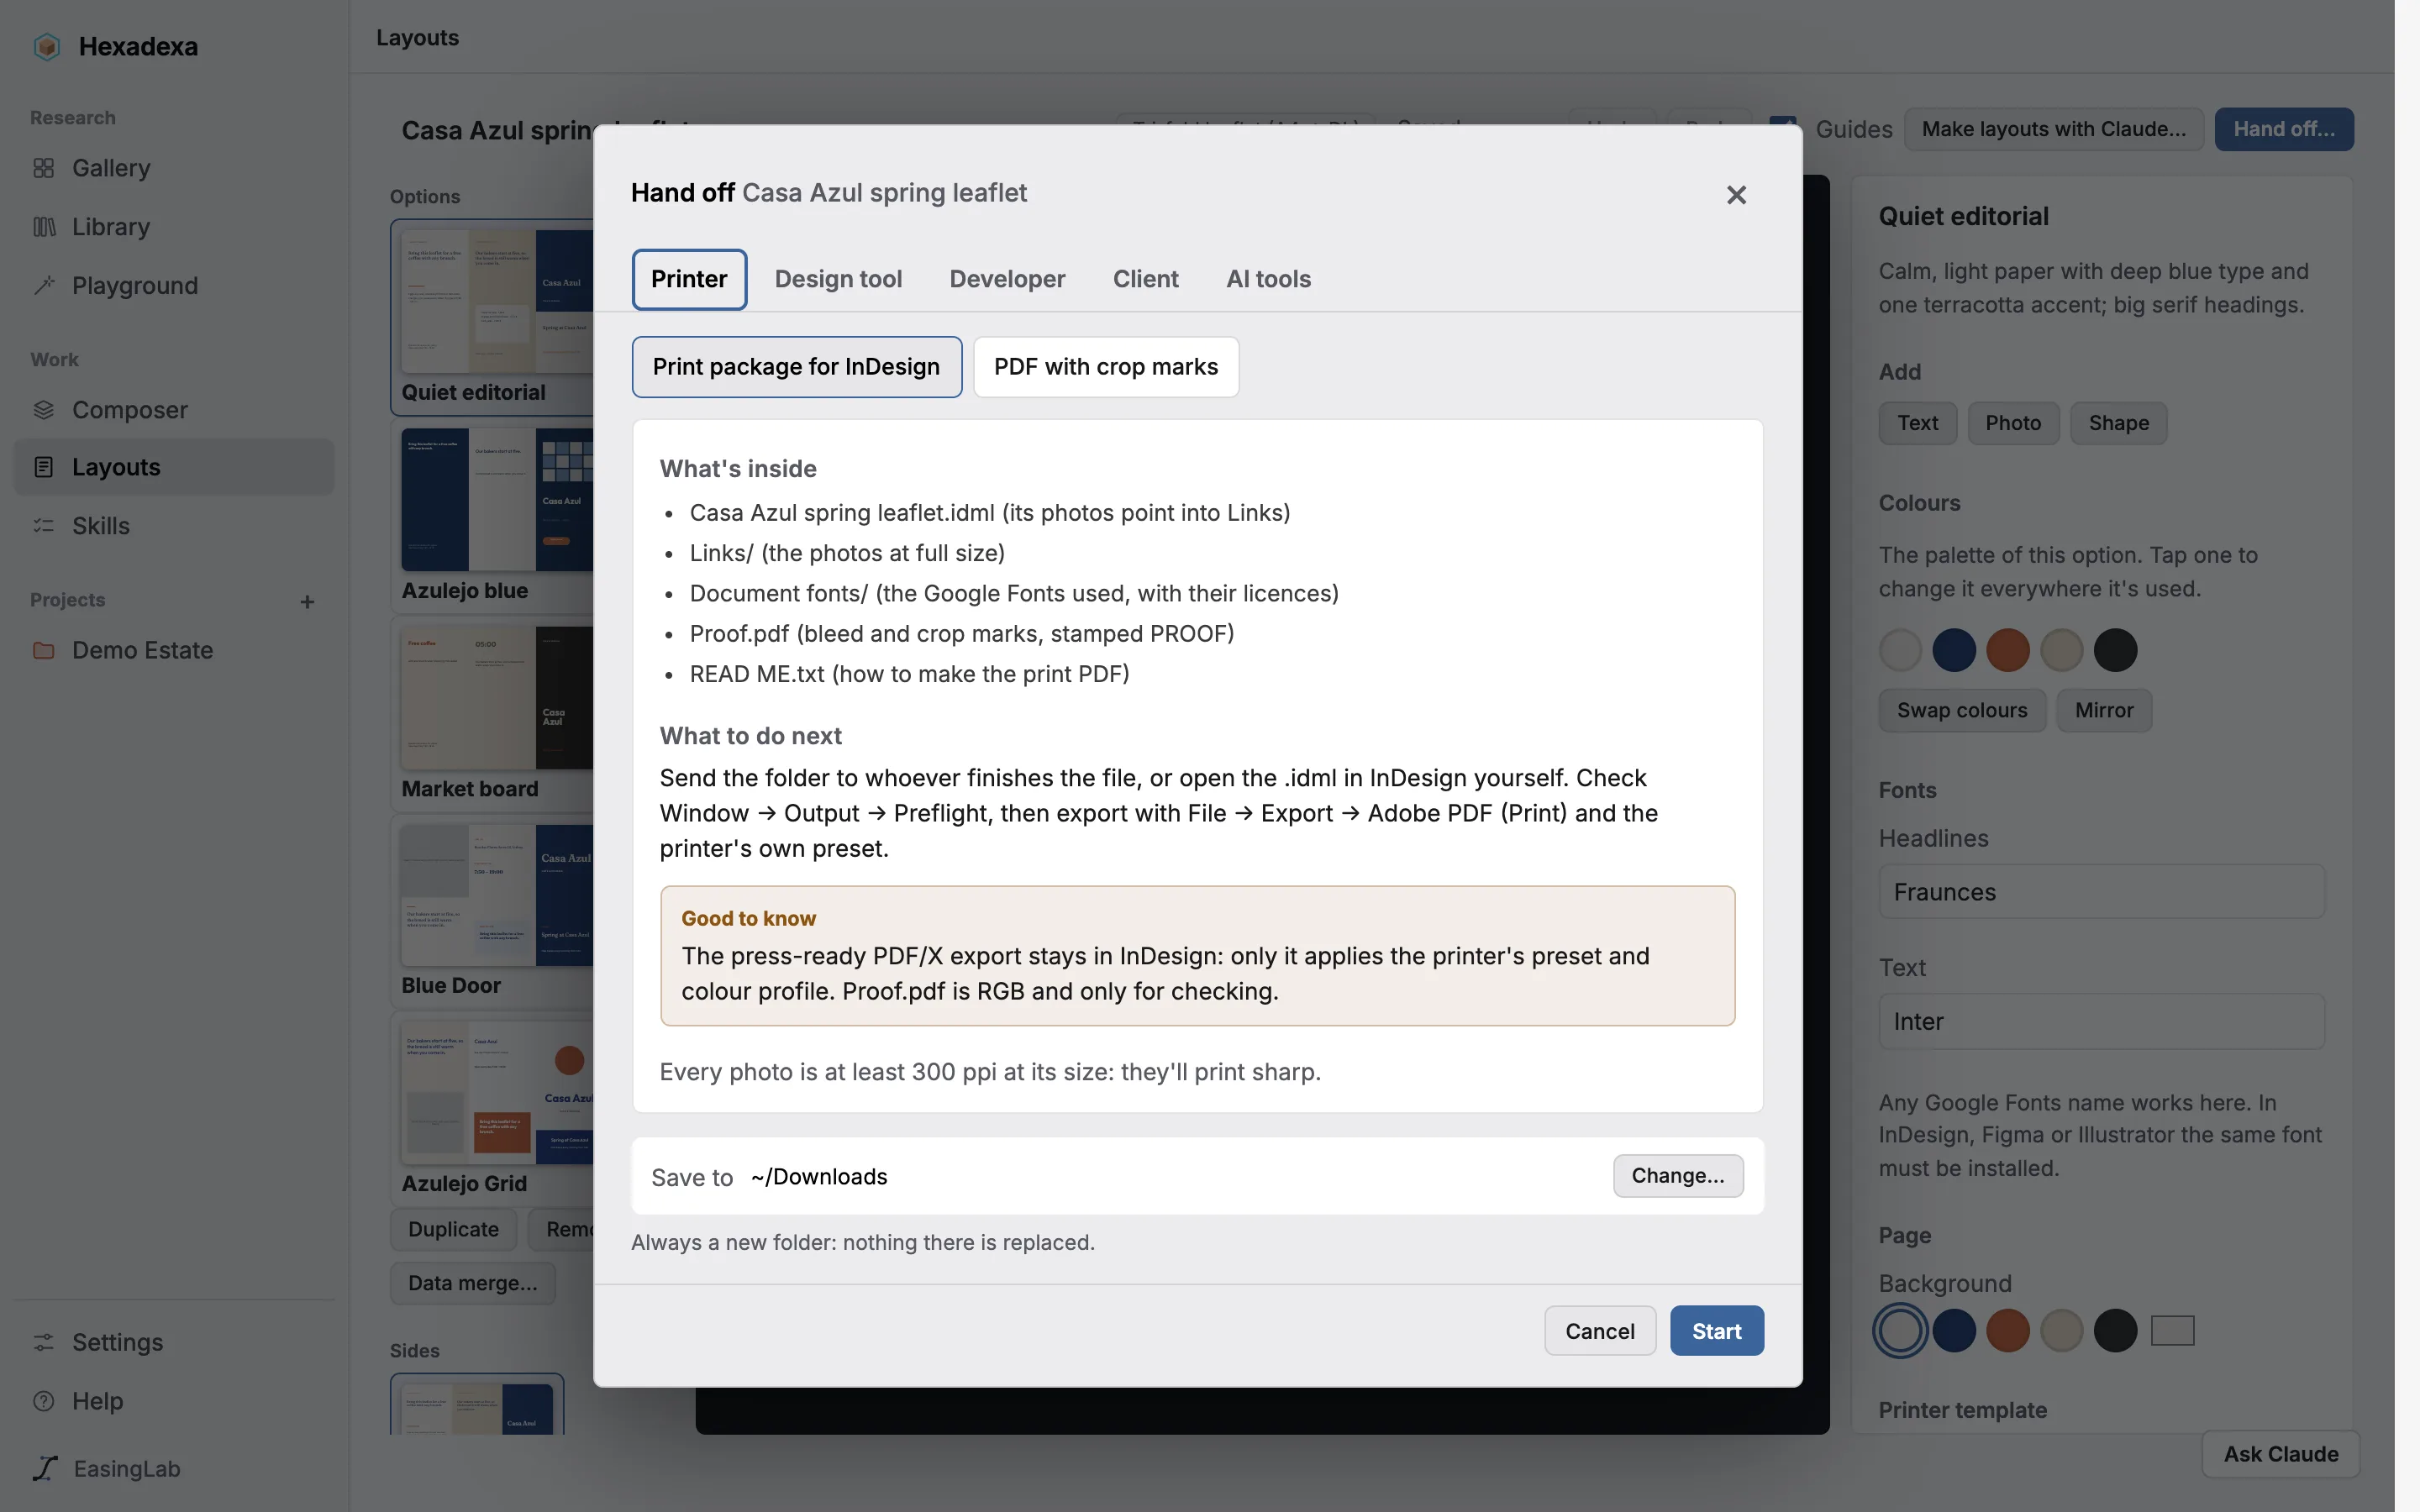Add a Photo element
Viewport: 2420px width, 1512px height.
coord(2012,423)
